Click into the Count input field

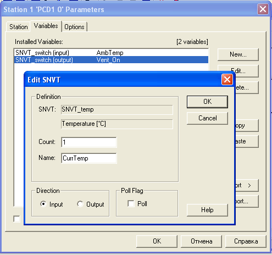[89, 142]
